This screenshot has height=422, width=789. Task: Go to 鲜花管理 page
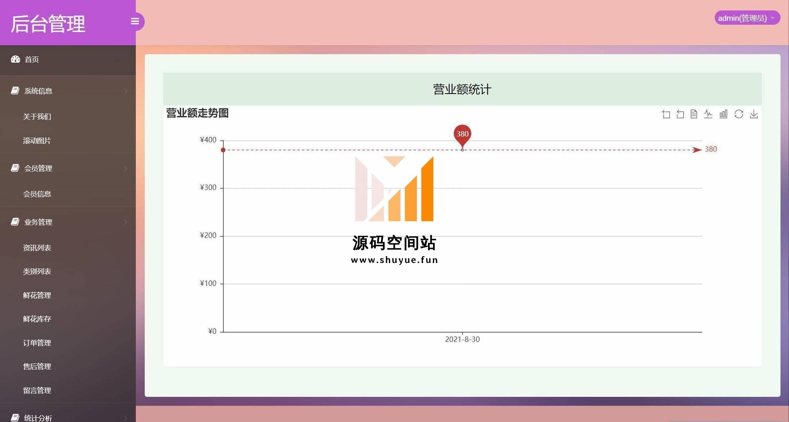[x=37, y=295]
